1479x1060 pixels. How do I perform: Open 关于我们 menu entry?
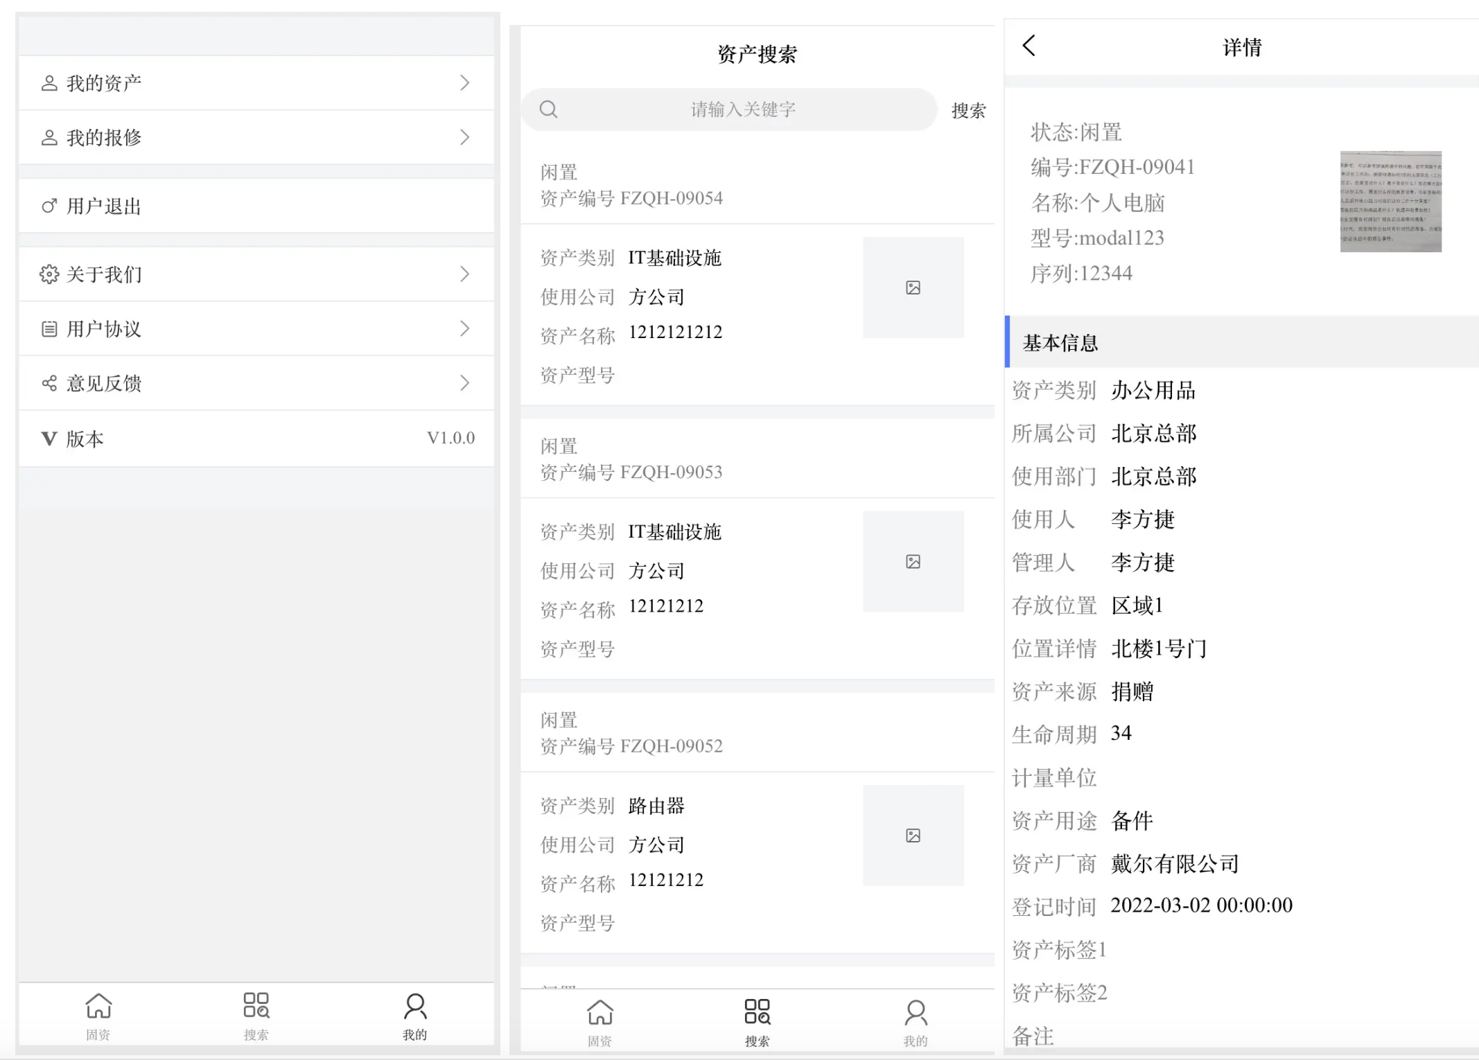(256, 274)
